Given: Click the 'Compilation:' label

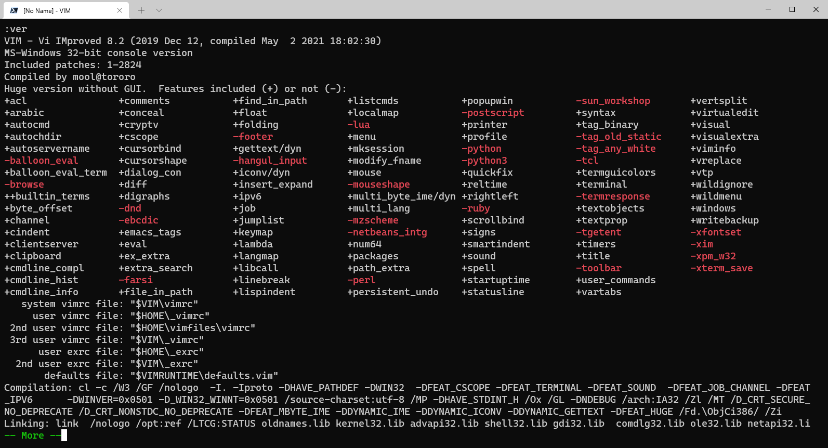Looking at the screenshot, I should 38,388.
